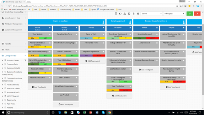The height and width of the screenshot is (115, 204).
Task: Lock the journey map via padlock icon
Action: click(133, 14)
